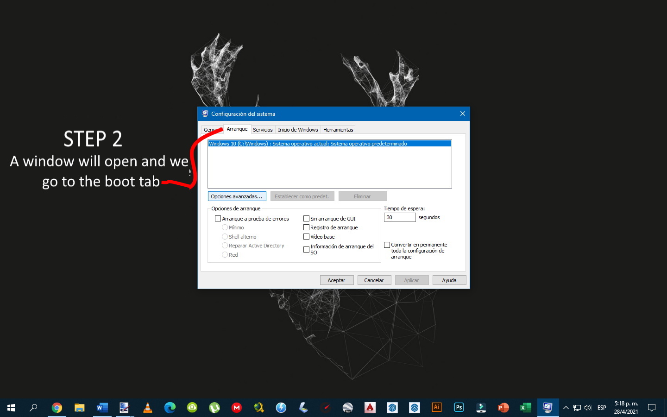The image size is (667, 417).
Task: Show hidden system tray icons
Action: point(566,408)
